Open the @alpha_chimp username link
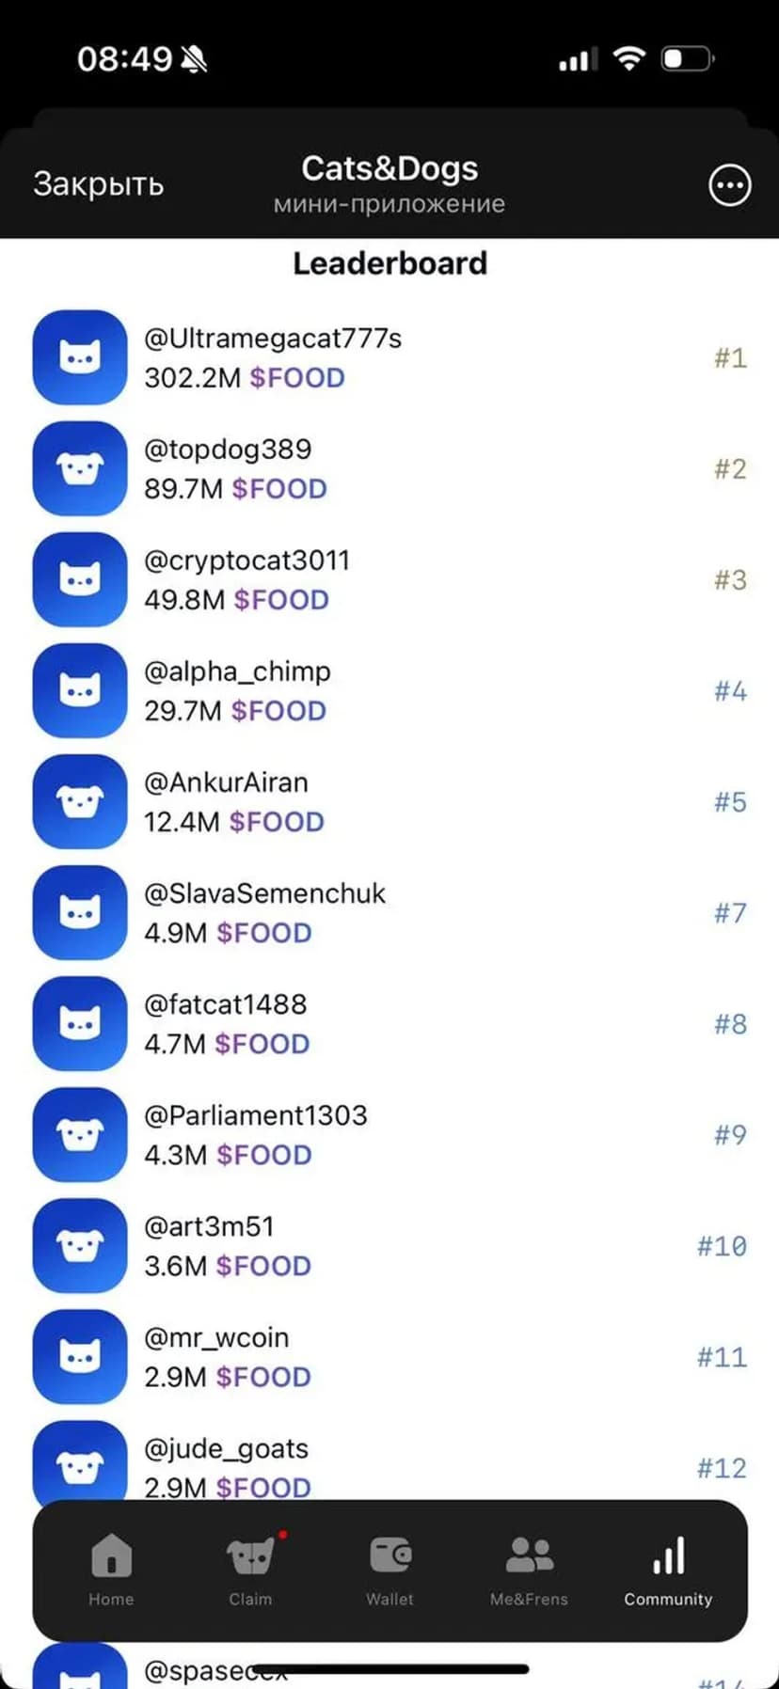 [x=237, y=671]
